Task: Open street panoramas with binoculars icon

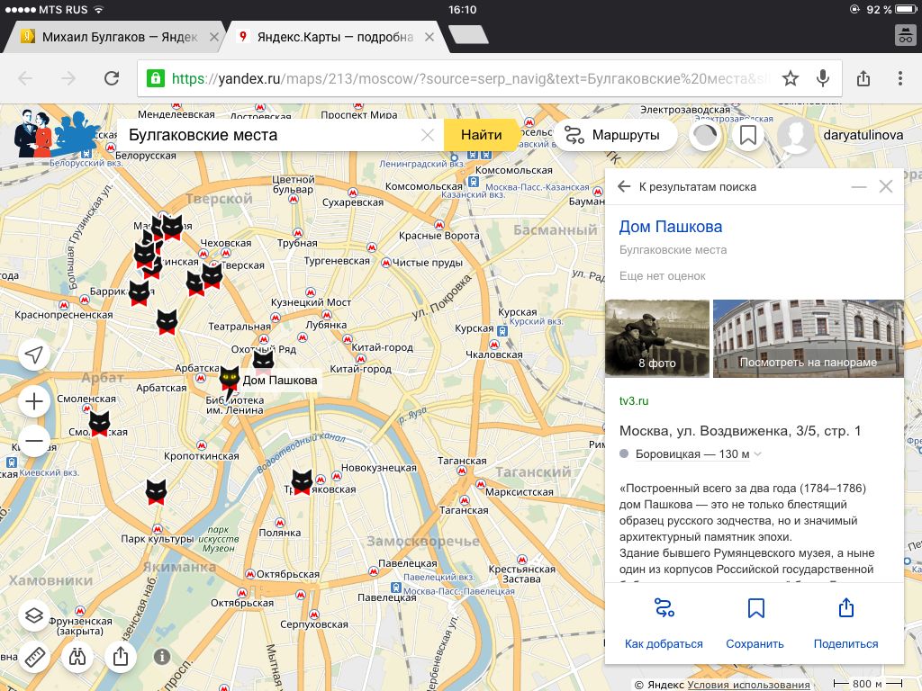Action: [x=77, y=656]
